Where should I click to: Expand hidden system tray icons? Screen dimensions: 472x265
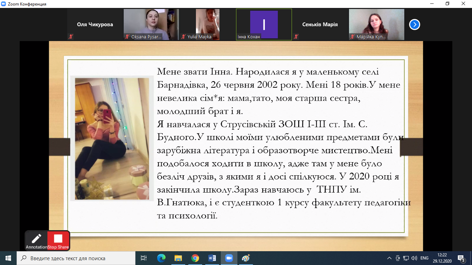tap(389, 258)
